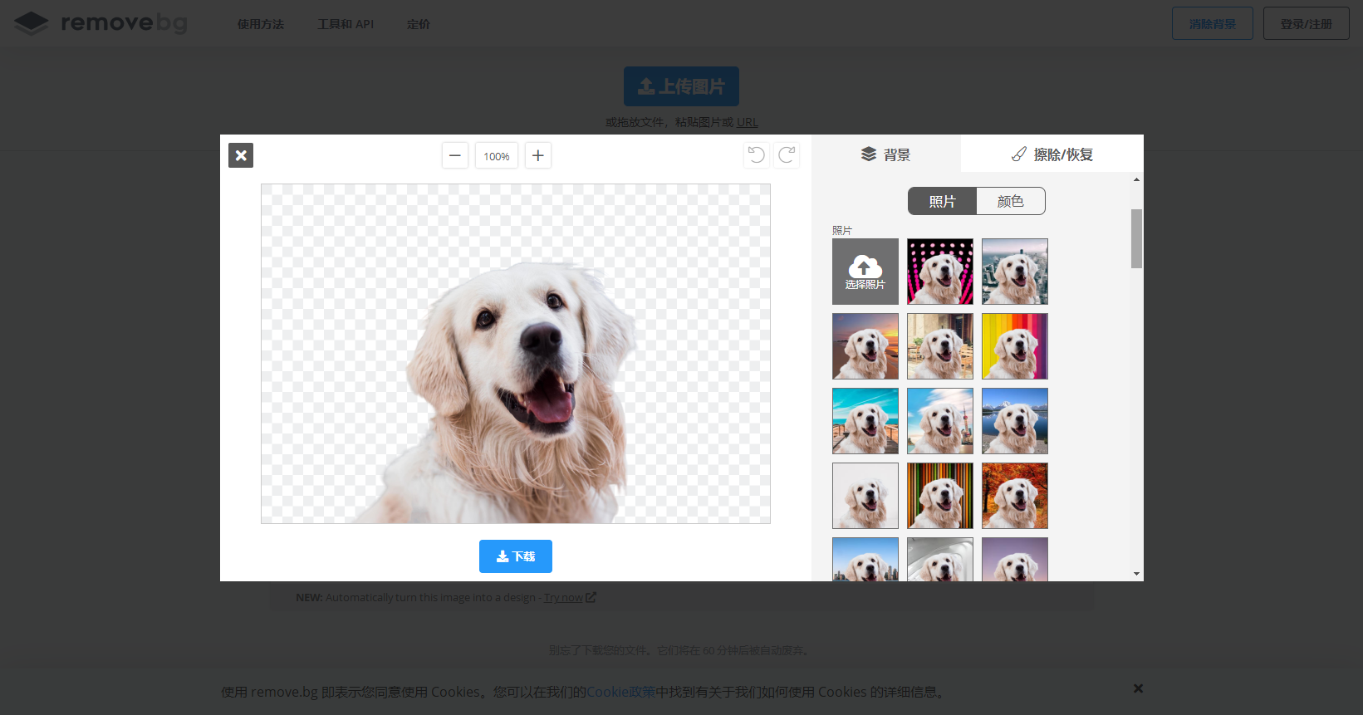Choose the purple gradient background thumbnail
1363x715 pixels.
tap(1015, 559)
